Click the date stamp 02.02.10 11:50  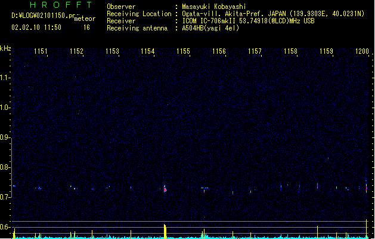tap(36, 27)
